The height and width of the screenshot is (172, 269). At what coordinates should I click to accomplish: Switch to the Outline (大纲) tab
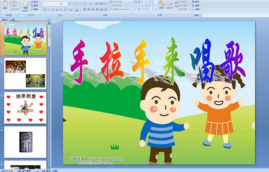pos(13,19)
